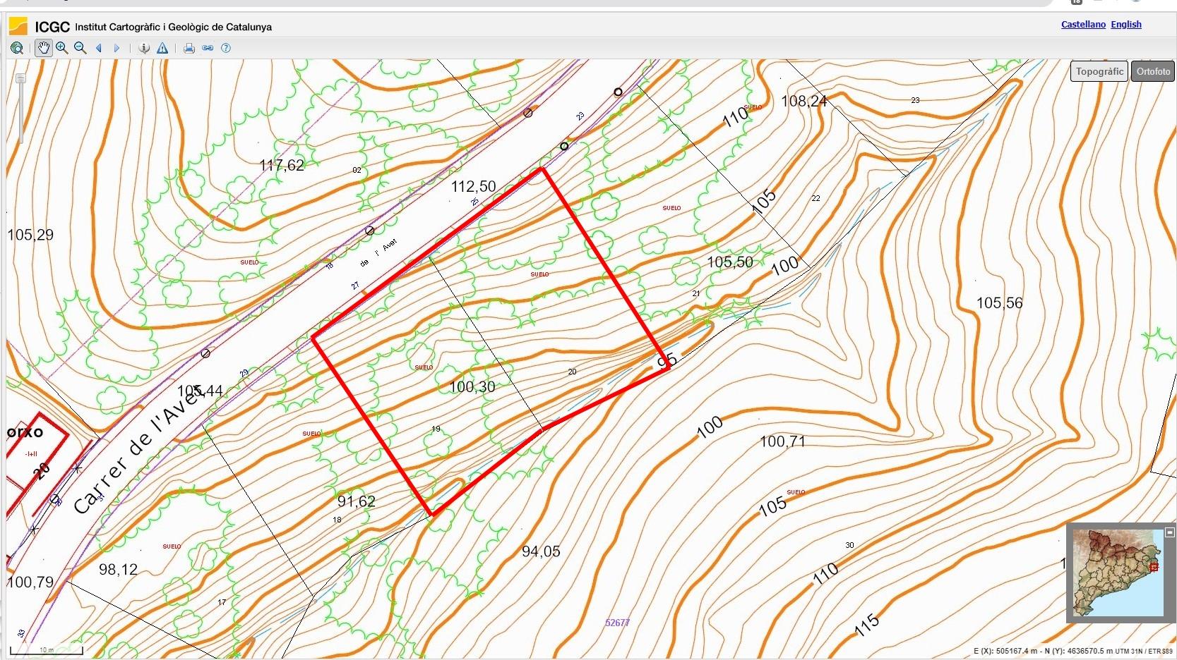Print the current map
This screenshot has height=660, width=1177.
(189, 48)
